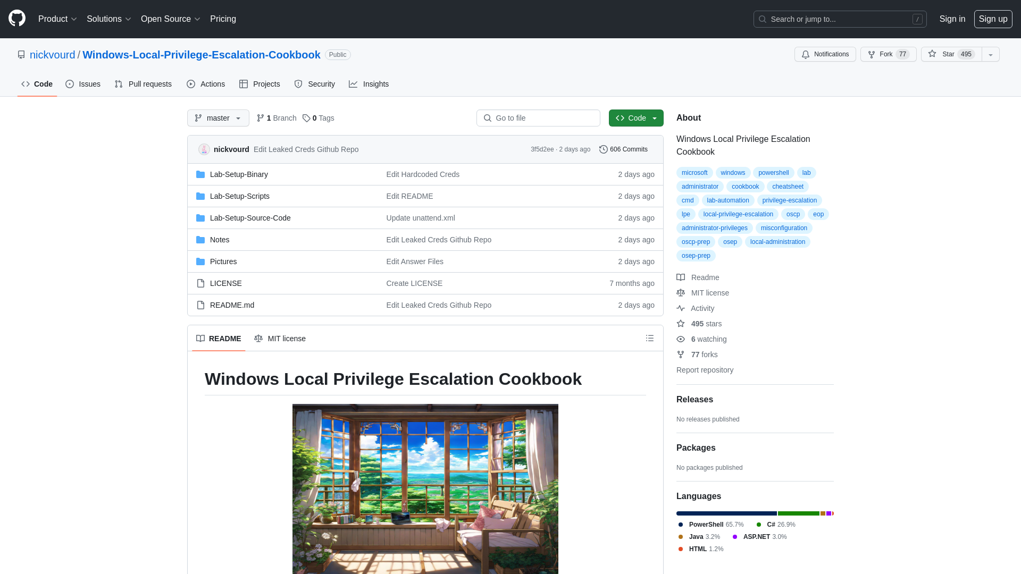This screenshot has height=574, width=1021.
Task: Click the privilege-escalation topic tag
Action: [x=789, y=200]
